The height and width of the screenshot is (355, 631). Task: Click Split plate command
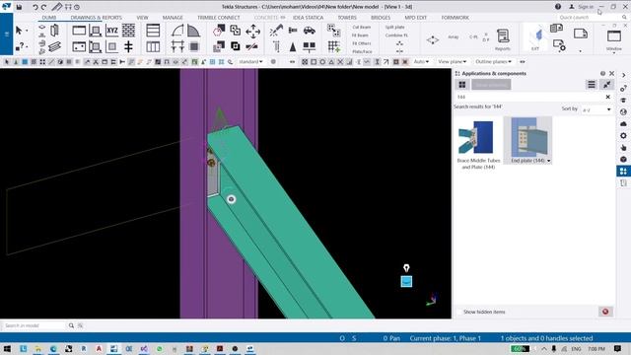pyautogui.click(x=394, y=27)
